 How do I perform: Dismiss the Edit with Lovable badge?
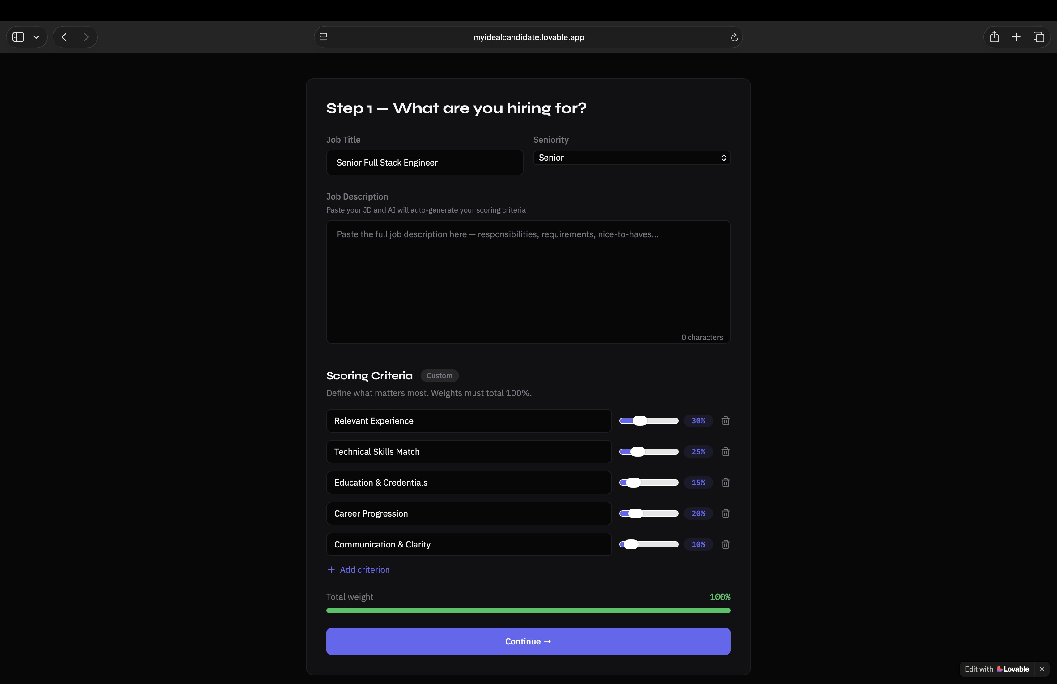point(1042,669)
